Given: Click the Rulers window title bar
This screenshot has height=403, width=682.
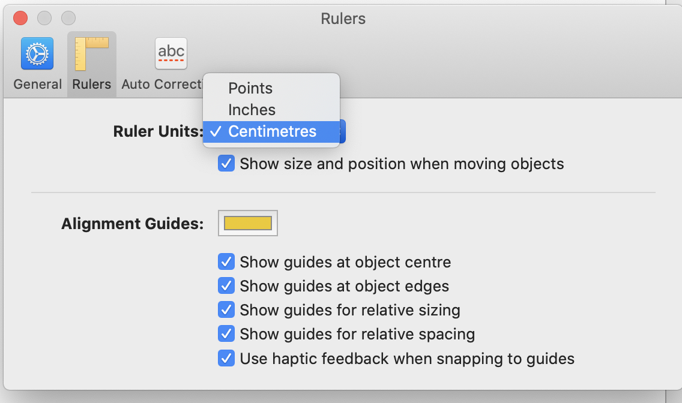Looking at the screenshot, I should (343, 19).
